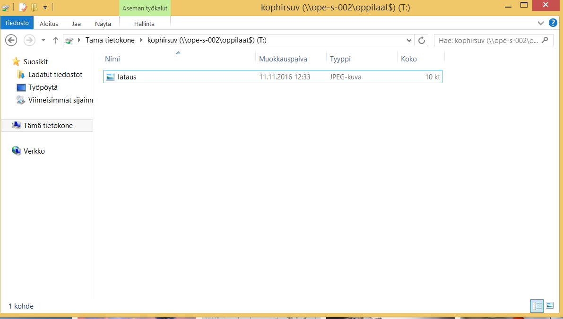Image resolution: width=563 pixels, height=319 pixels.
Task: Click the magnifier icon in search box
Action: click(545, 40)
